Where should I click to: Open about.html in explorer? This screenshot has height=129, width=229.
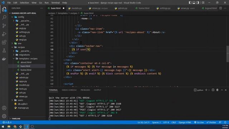tap(26, 62)
